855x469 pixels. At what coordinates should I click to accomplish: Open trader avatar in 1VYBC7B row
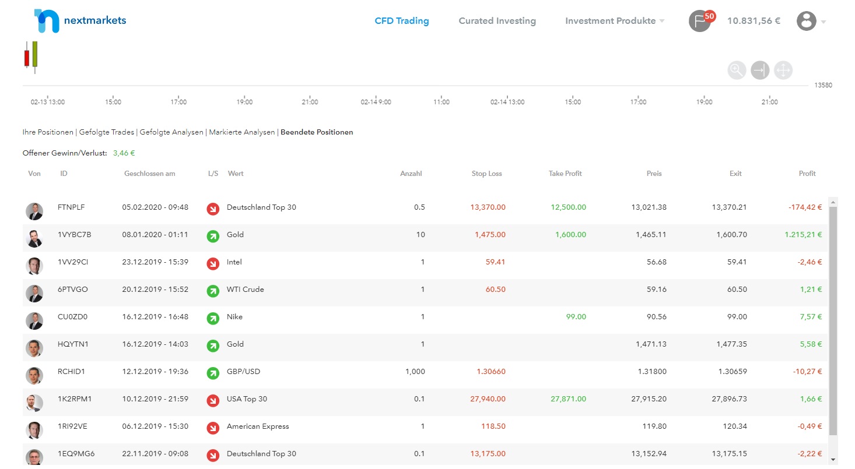(34, 238)
